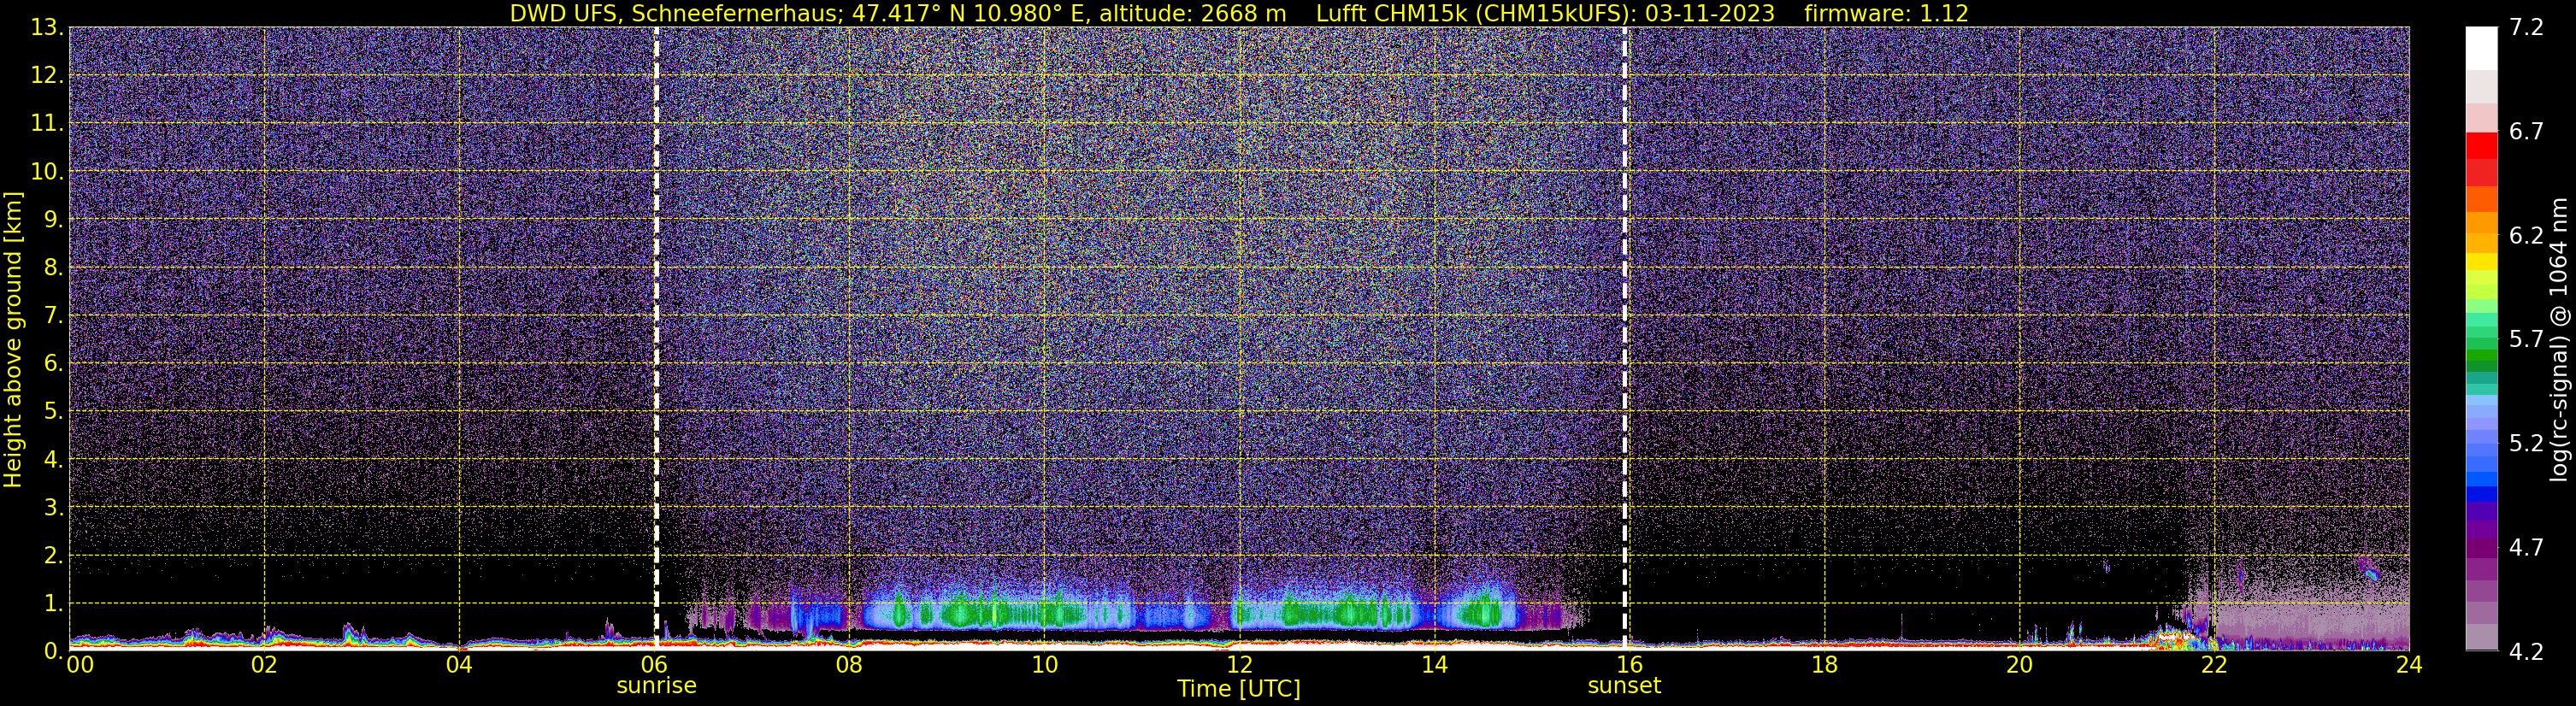Click the time axis tick "18"
The width and height of the screenshot is (2576, 706).
coord(1824,666)
